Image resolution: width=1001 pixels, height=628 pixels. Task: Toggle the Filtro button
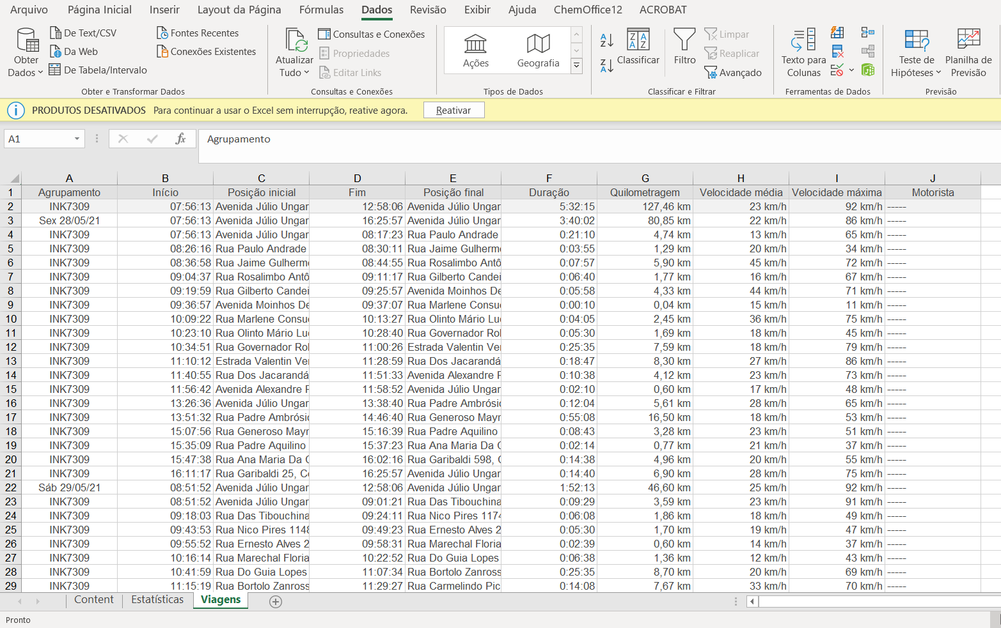pyautogui.click(x=684, y=47)
